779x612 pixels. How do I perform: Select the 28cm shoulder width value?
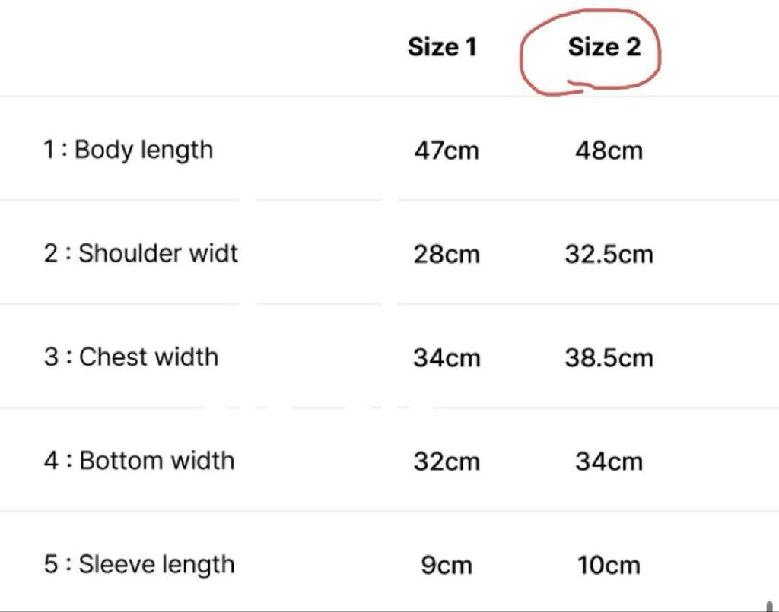click(447, 254)
